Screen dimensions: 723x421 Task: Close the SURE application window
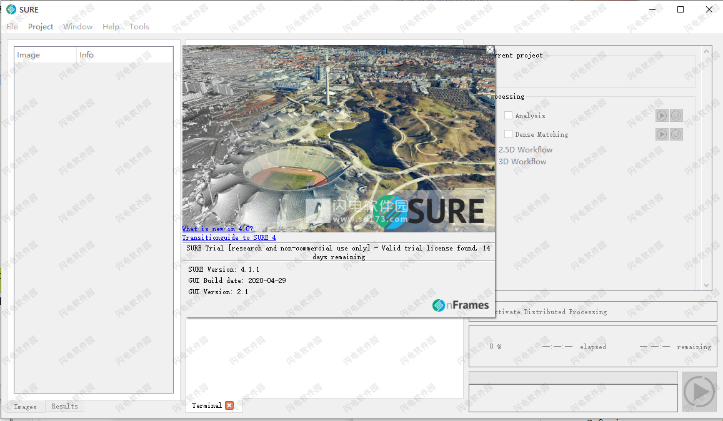(709, 9)
